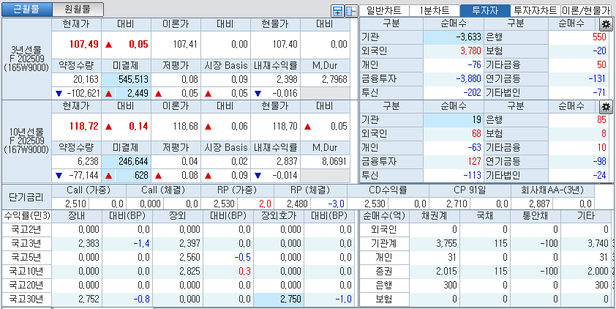
Task: Open the 일반차트 tab
Action: pyautogui.click(x=384, y=10)
